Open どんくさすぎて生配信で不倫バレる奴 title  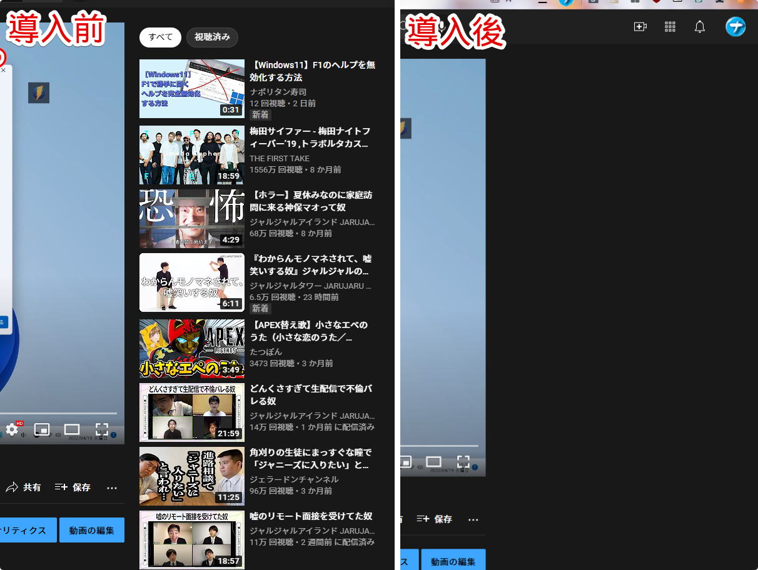311,395
